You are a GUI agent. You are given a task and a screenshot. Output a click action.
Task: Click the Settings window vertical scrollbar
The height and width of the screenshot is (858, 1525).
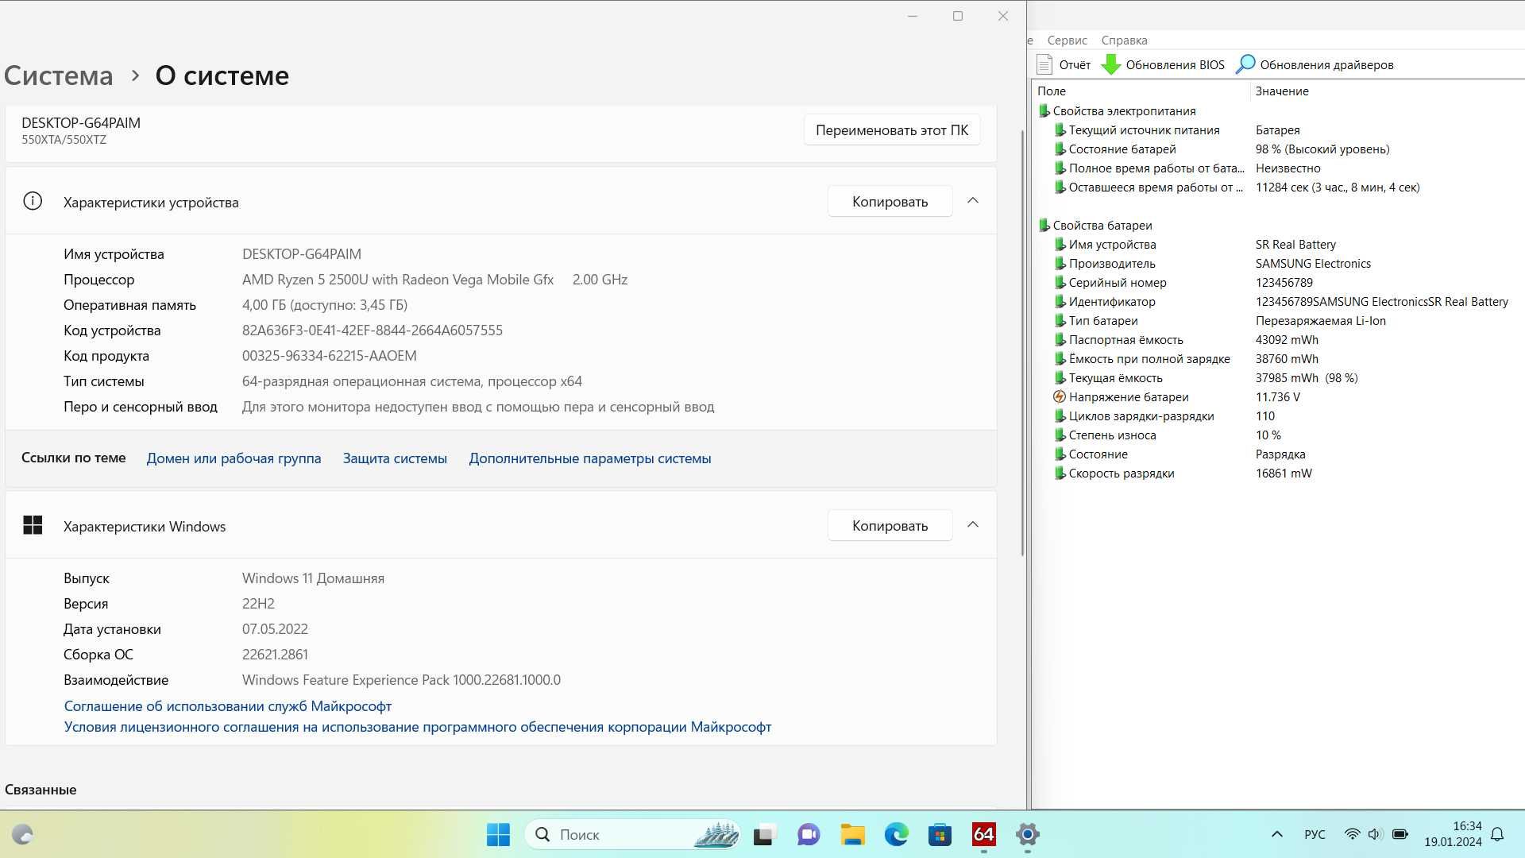[1022, 342]
